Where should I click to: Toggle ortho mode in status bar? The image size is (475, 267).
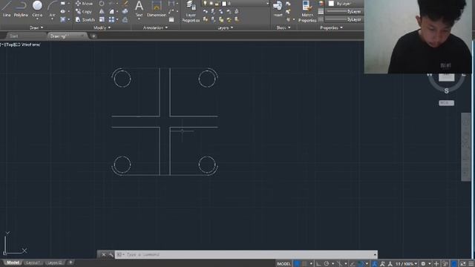[318, 264]
